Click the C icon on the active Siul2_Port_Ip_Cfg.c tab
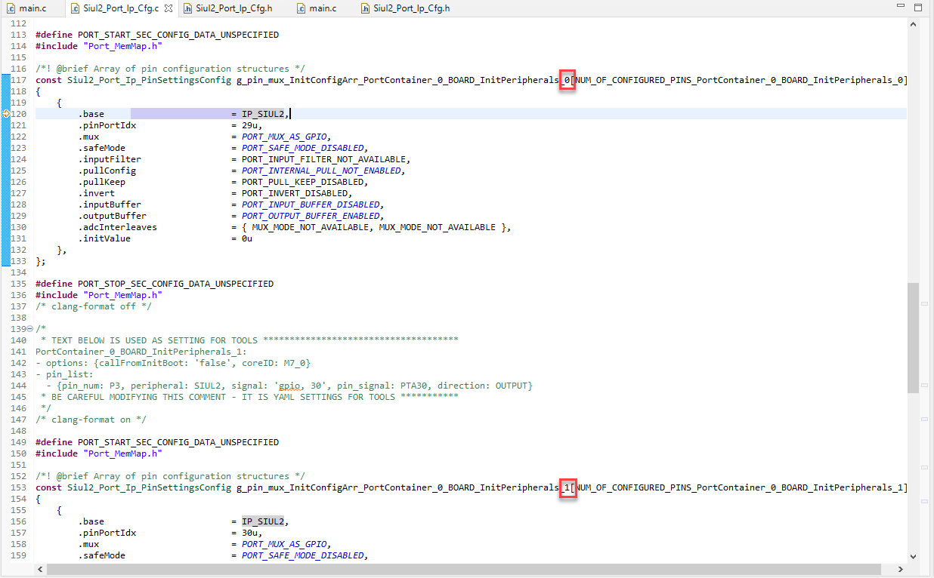Image resolution: width=934 pixels, height=578 pixels. (x=75, y=9)
